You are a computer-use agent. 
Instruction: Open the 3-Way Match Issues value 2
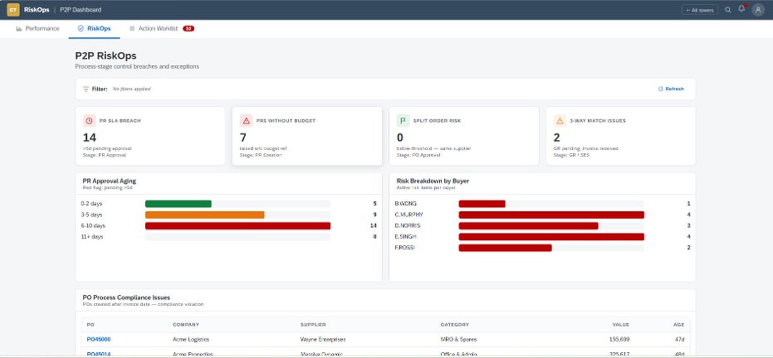pos(557,138)
